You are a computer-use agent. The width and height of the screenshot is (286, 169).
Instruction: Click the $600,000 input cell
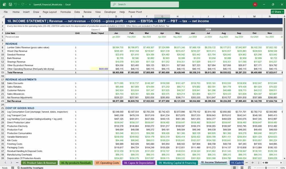click(x=100, y=69)
